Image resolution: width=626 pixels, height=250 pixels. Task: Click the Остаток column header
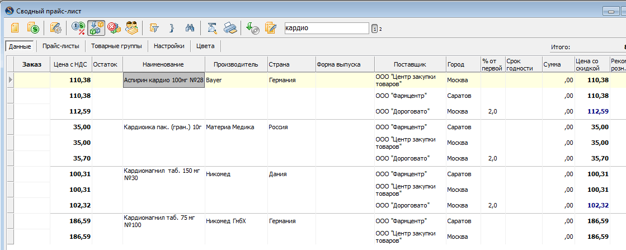[107, 64]
